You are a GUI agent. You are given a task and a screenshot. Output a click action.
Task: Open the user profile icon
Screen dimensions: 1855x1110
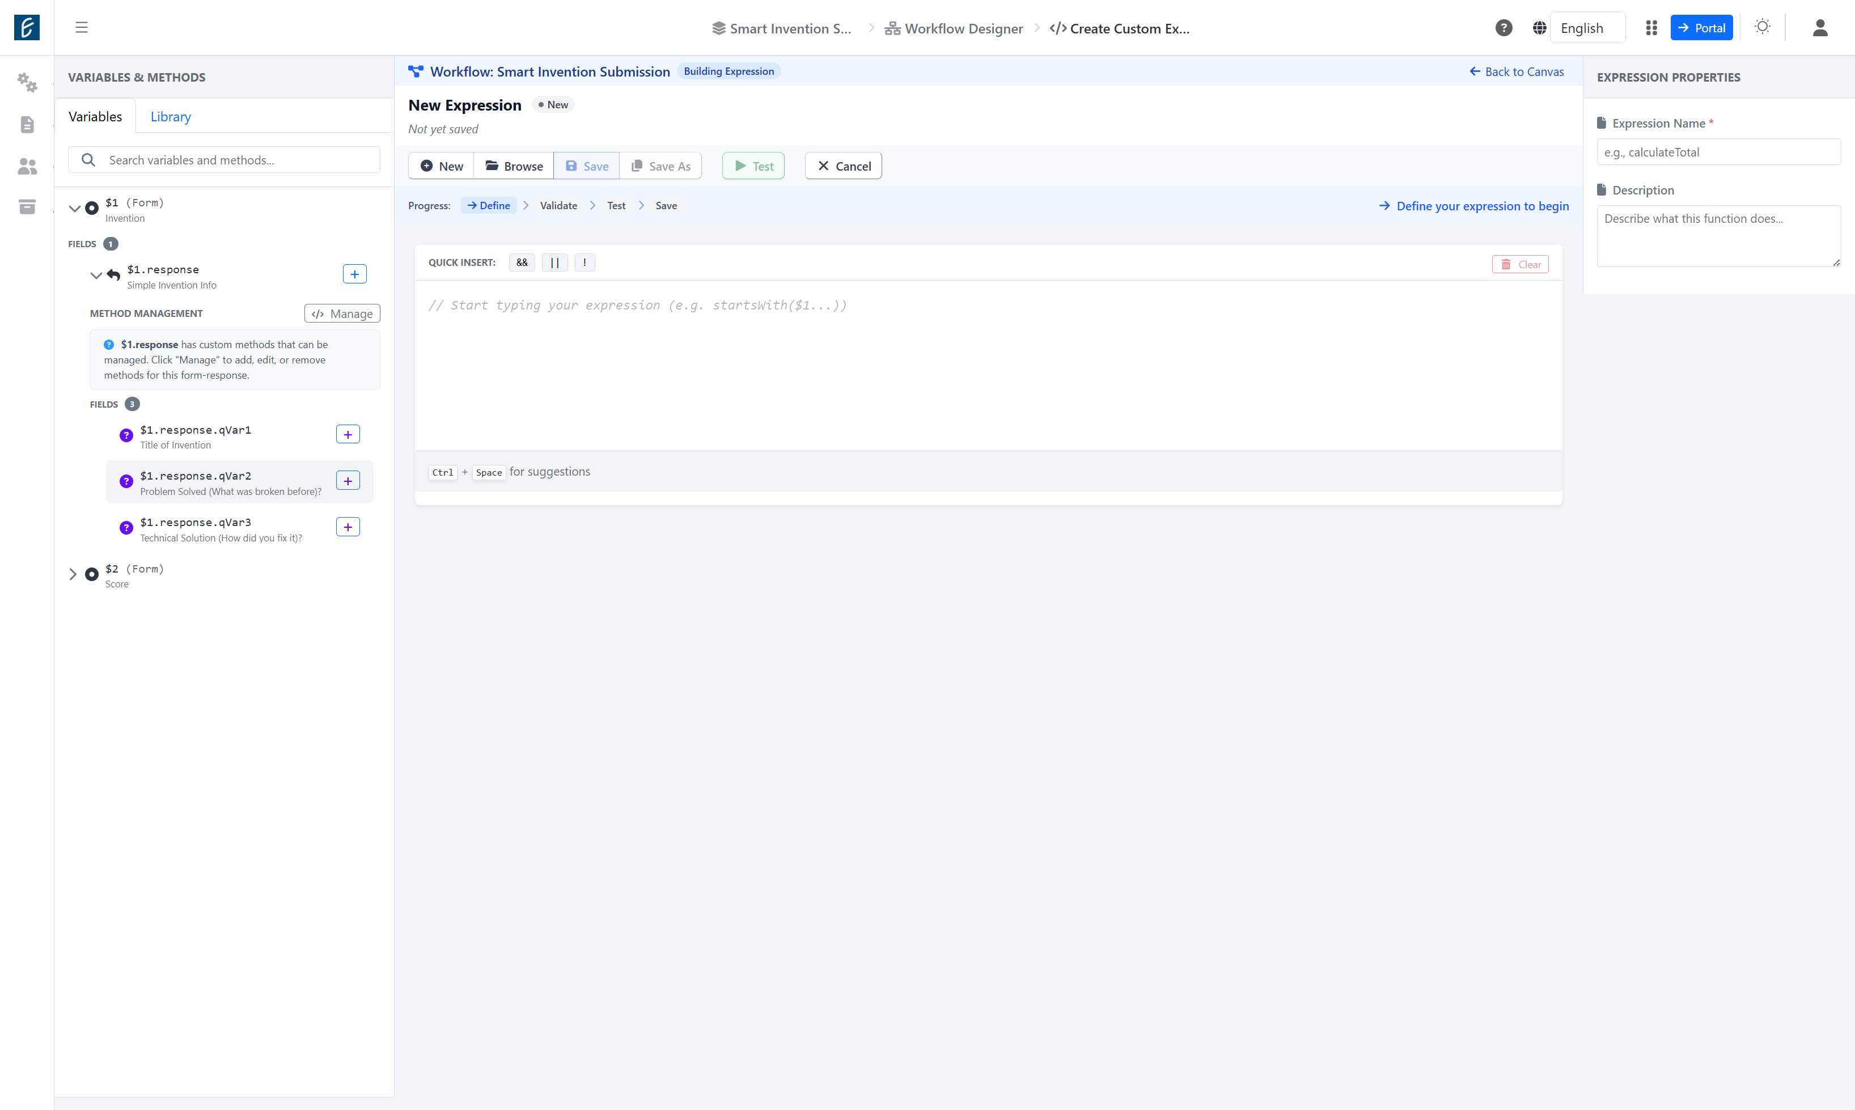1820,28
